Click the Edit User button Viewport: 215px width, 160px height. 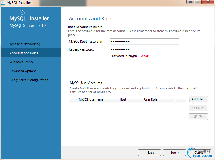(198, 108)
